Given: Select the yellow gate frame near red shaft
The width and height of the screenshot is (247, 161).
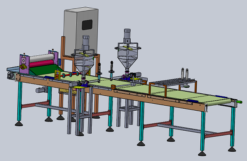Looking at the screenshot, I should [x=57, y=75].
